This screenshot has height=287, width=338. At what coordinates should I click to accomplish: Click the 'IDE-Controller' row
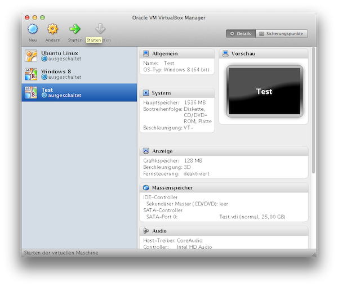tap(161, 197)
